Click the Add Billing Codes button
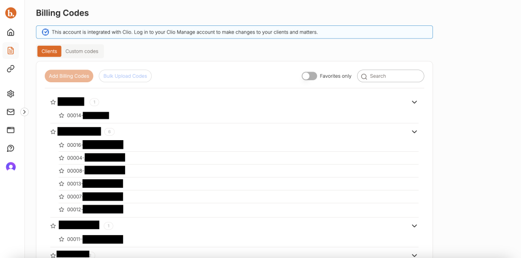The height and width of the screenshot is (258, 521). (69, 76)
